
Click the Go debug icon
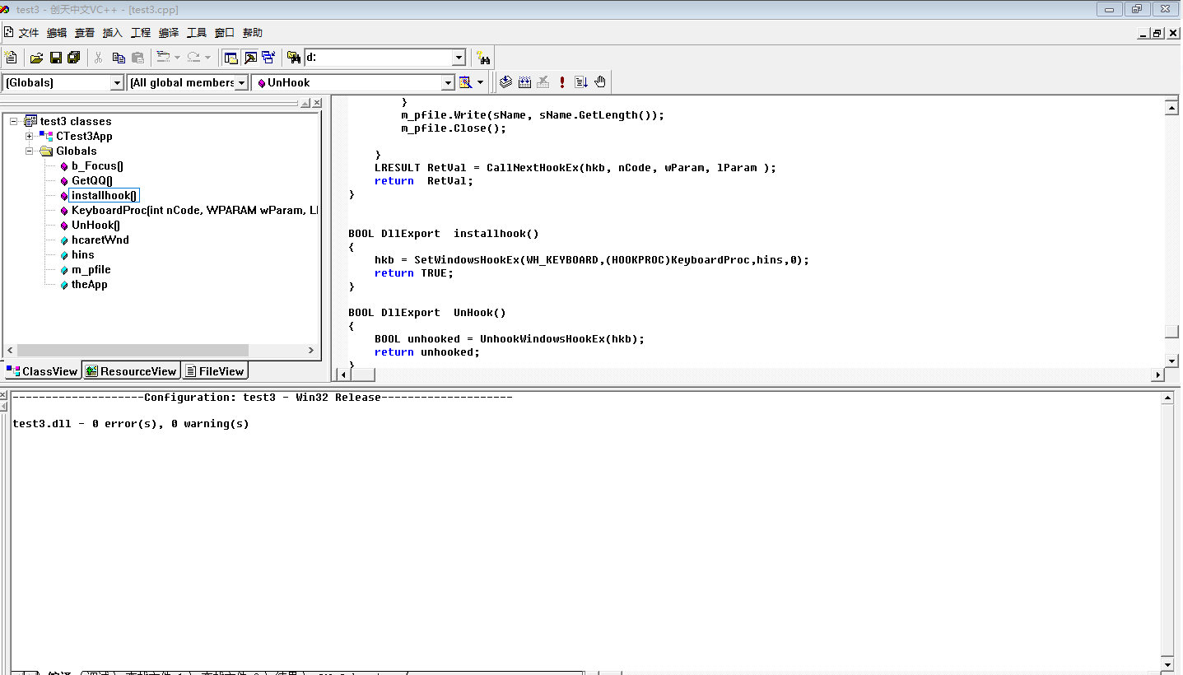(x=581, y=82)
